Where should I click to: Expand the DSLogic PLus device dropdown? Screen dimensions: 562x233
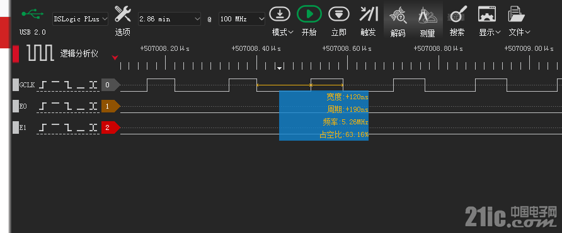click(80, 19)
